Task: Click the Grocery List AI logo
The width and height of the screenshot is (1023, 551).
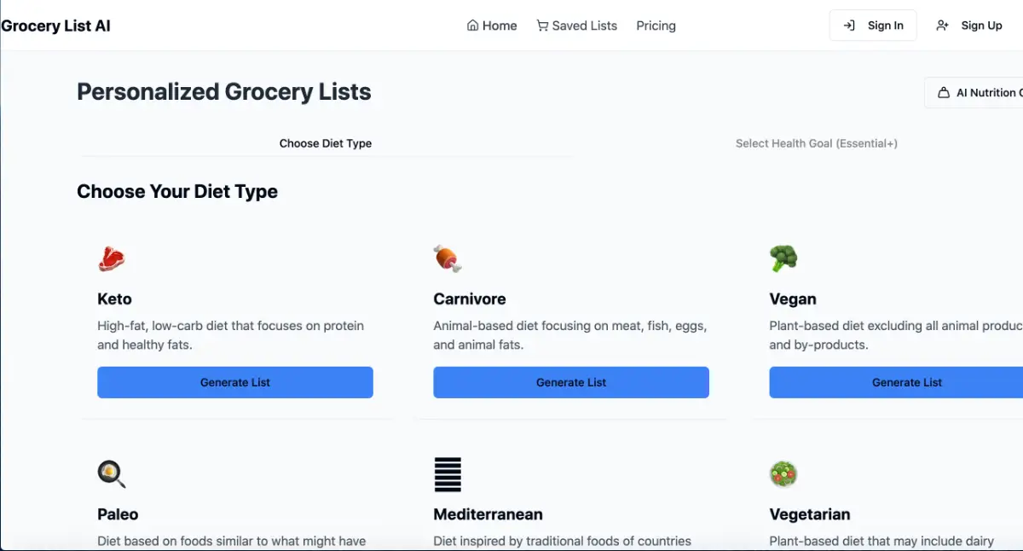Action: (x=56, y=26)
